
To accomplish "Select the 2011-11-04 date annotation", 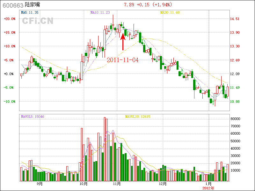I will tap(123, 60).
